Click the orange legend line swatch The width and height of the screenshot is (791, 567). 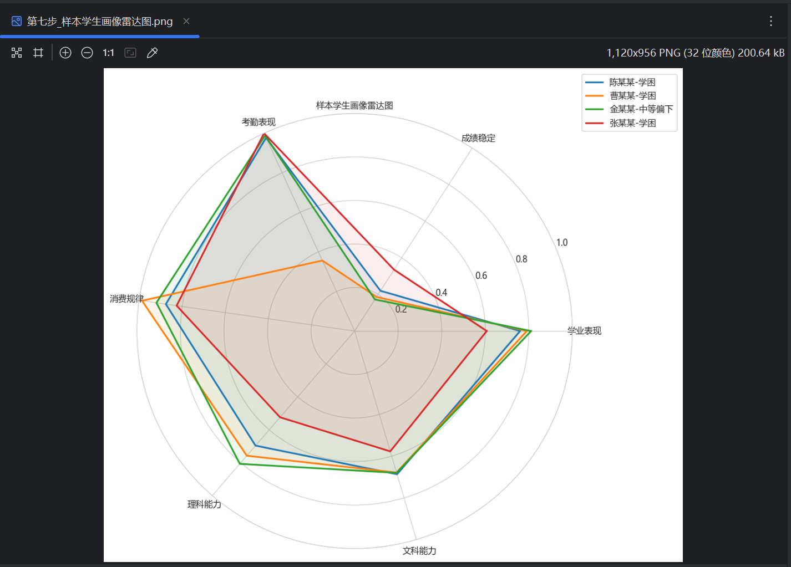594,95
